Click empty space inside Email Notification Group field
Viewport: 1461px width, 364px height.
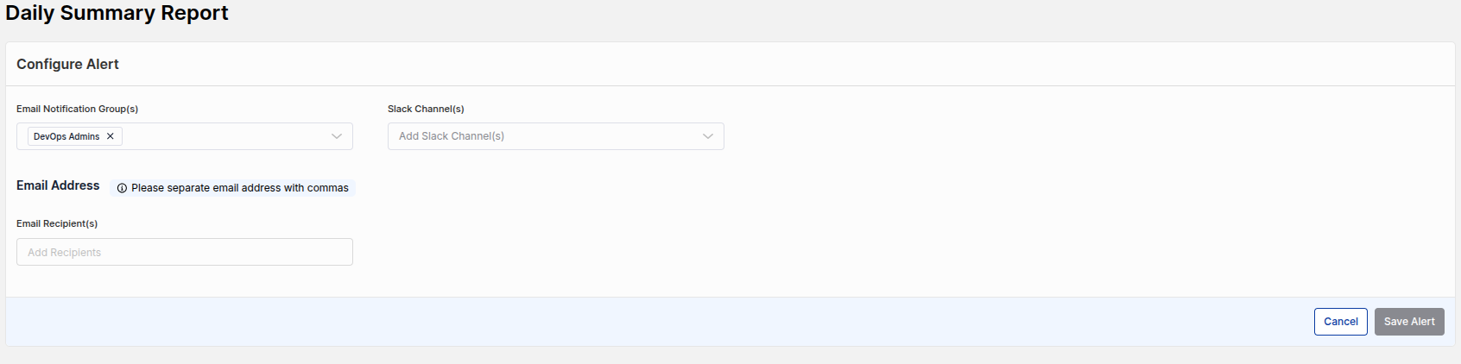click(x=225, y=136)
